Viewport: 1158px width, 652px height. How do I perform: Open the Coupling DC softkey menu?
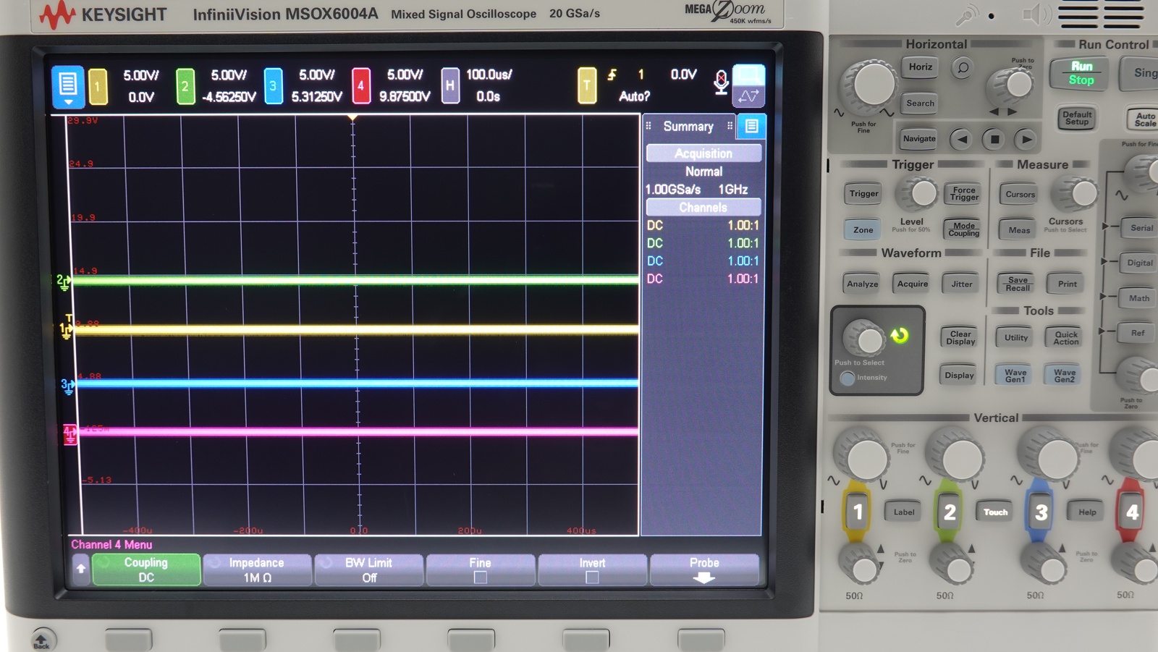pos(146,570)
